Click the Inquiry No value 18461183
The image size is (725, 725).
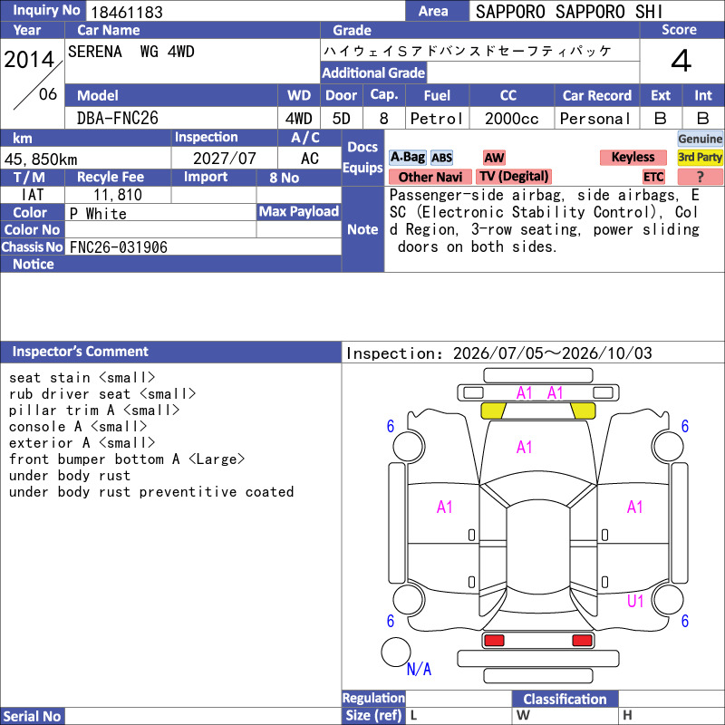(x=127, y=12)
